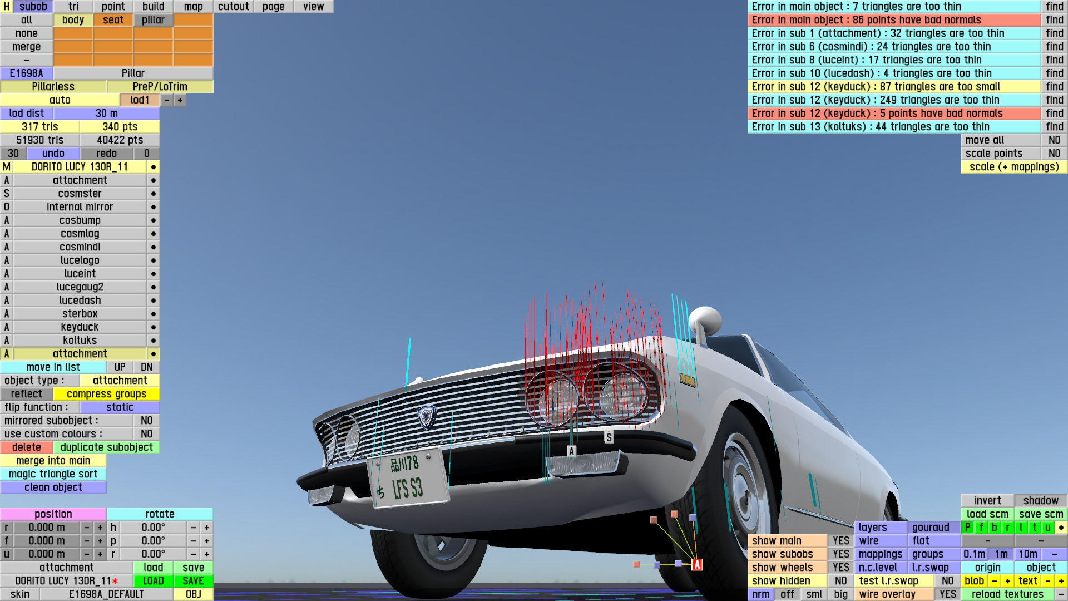Open the auto LOD selector

60,100
